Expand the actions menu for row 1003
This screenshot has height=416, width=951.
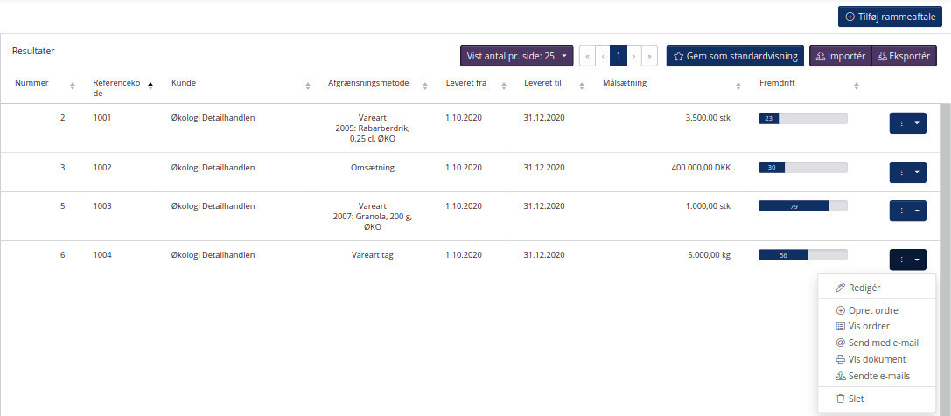(907, 211)
